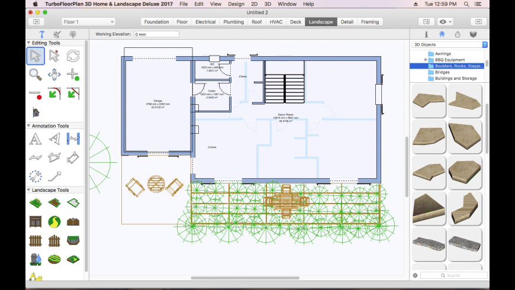Screen dimensions: 515x290
Task: Click the rotate/refresh arrows editing tool
Action: (x=73, y=56)
